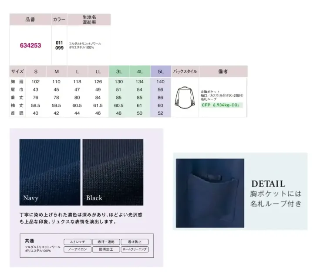This screenshot has width=317, height=279.
Task: Select the 吸汗・速乾 feature tag
Action: tap(106, 242)
